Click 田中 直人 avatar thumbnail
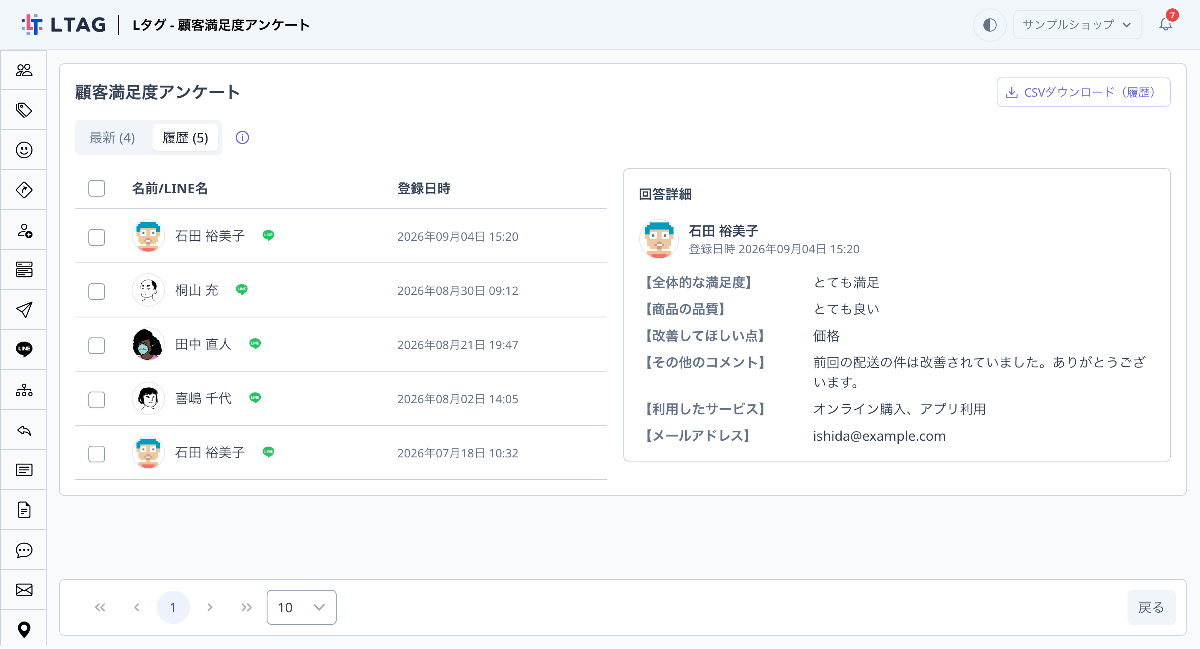 [148, 344]
